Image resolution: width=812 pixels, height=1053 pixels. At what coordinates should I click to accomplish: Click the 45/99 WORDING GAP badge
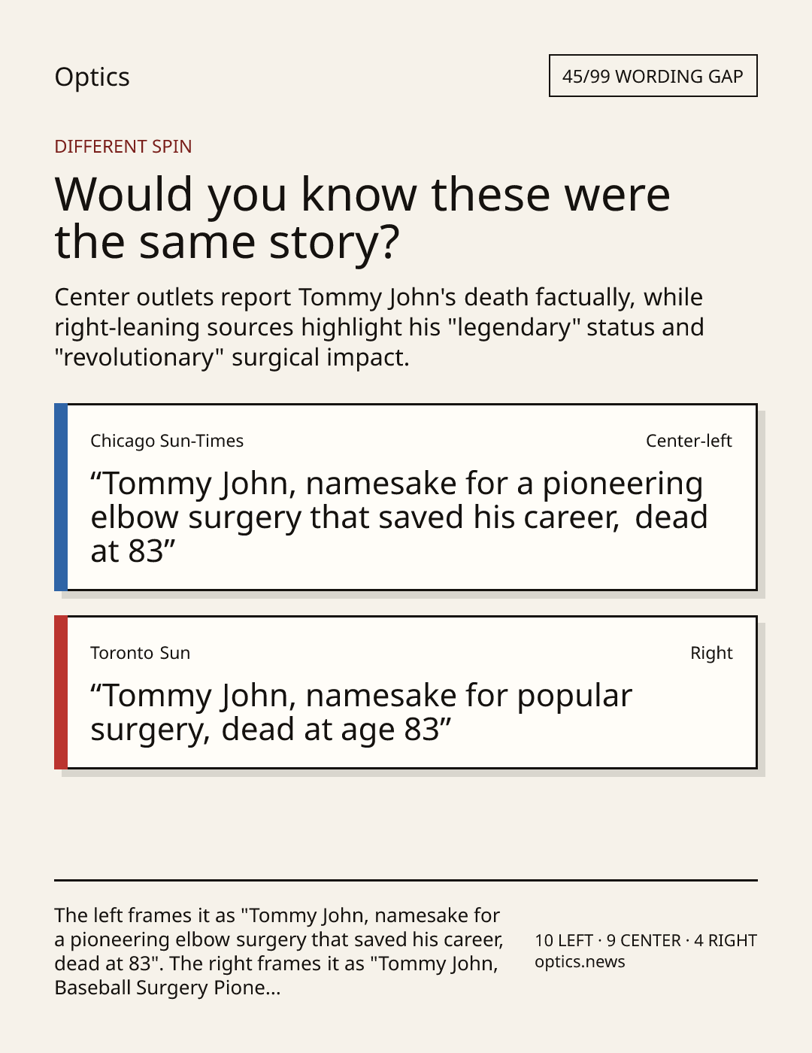(x=653, y=76)
